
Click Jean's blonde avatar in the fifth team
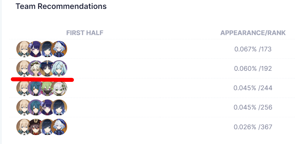click(x=24, y=127)
